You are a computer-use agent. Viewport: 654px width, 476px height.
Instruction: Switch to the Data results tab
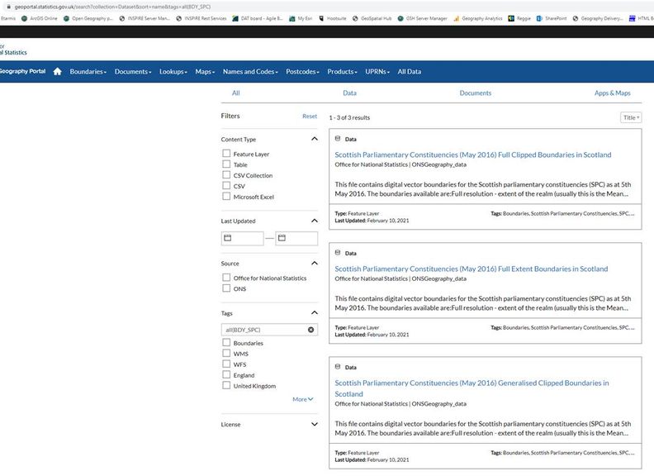click(349, 93)
